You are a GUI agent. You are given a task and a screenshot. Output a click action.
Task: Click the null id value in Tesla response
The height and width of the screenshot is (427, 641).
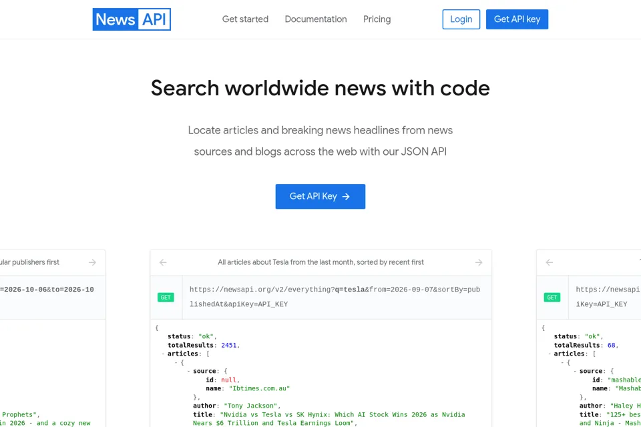point(228,380)
